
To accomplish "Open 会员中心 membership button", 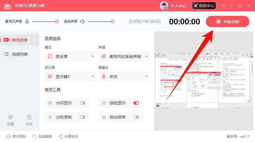I will (x=204, y=6).
